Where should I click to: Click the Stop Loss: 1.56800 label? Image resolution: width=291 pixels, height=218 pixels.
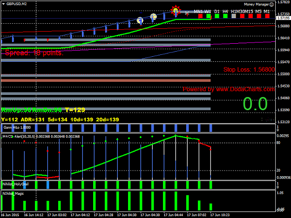[x=249, y=70]
